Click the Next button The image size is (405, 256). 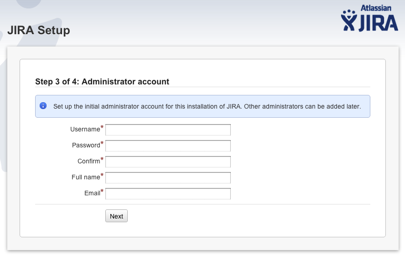[116, 216]
